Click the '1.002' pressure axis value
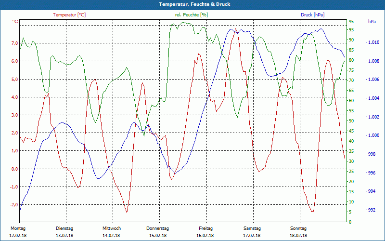This screenshot has height=241, width=385. click(373, 117)
